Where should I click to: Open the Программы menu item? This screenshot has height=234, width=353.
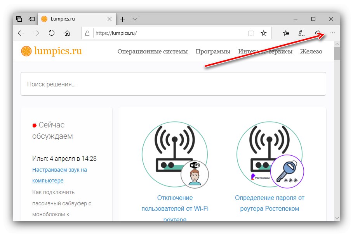pyautogui.click(x=213, y=51)
